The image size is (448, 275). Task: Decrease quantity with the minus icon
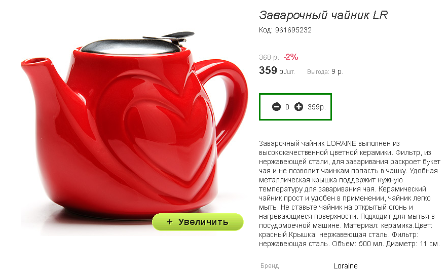pos(276,107)
